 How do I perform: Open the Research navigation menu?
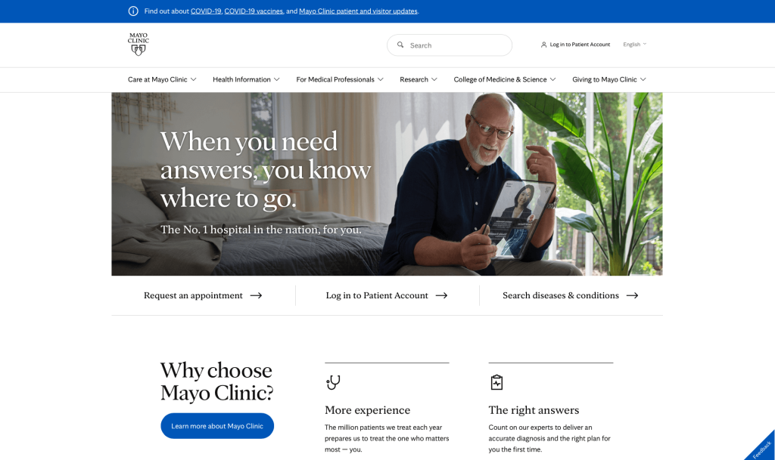418,79
